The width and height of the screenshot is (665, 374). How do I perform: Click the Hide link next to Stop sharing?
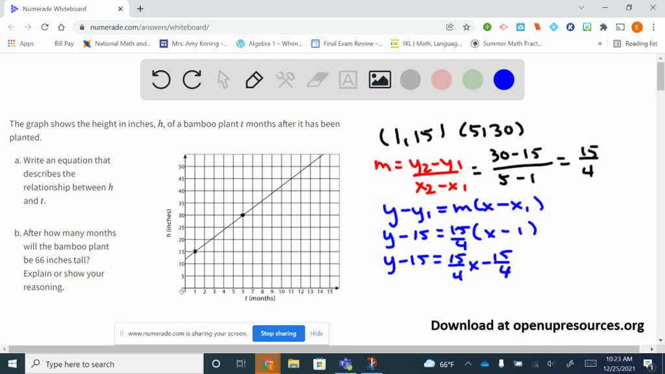[x=316, y=333]
